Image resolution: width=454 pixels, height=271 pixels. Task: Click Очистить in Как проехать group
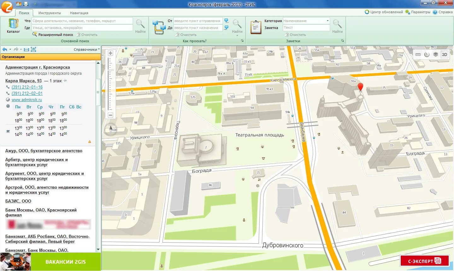click(x=186, y=35)
